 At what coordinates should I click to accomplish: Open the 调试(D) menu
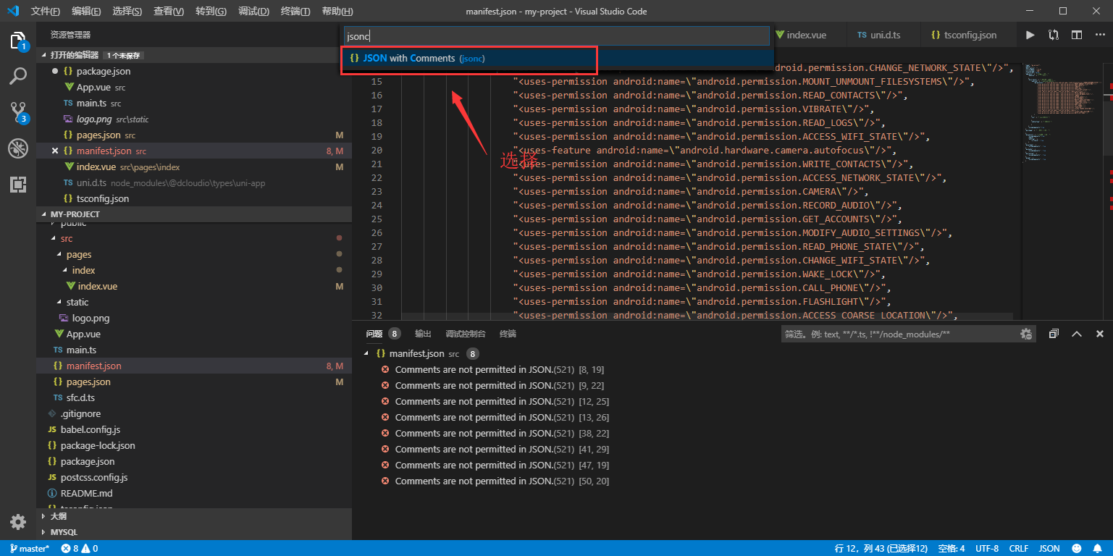point(253,12)
